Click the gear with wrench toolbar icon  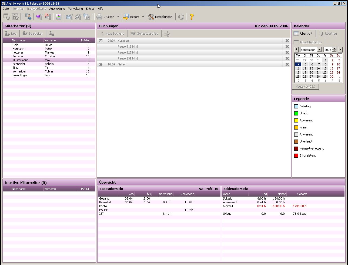coord(78,17)
